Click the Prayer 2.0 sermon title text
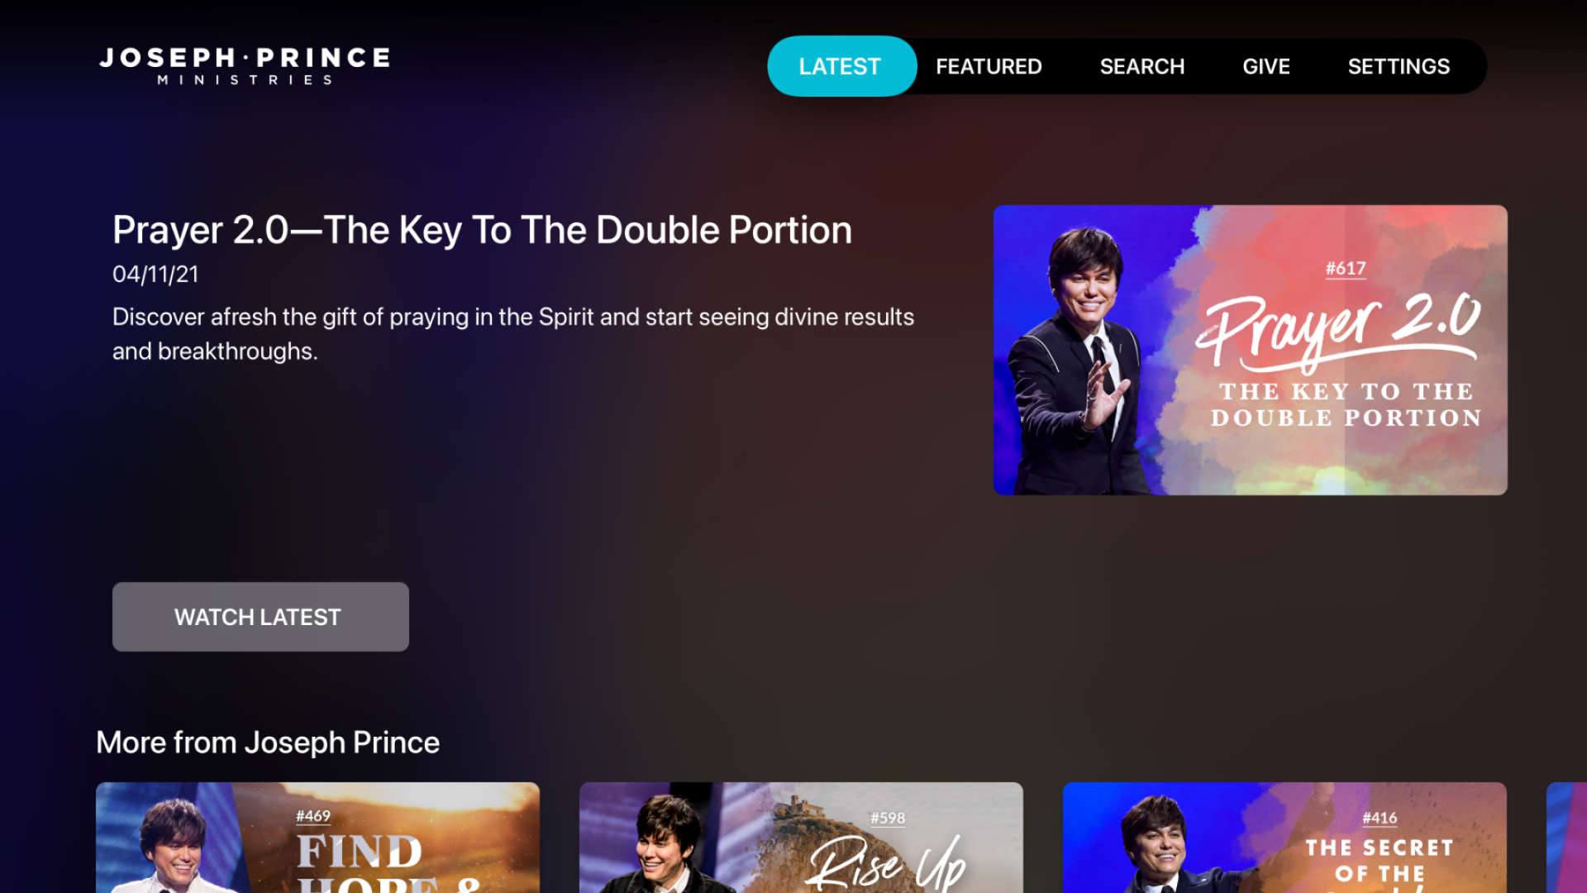 coord(482,230)
